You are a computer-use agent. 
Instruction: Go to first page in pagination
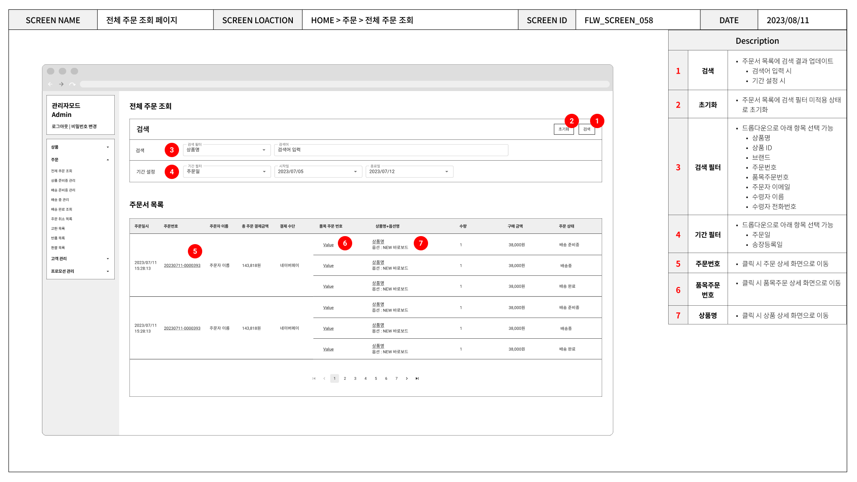[314, 378]
